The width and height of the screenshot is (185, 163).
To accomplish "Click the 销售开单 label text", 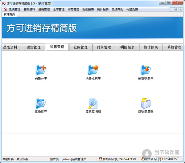I will coord(41,78).
